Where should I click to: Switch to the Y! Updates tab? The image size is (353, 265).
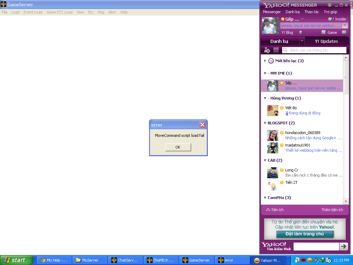coord(326,41)
